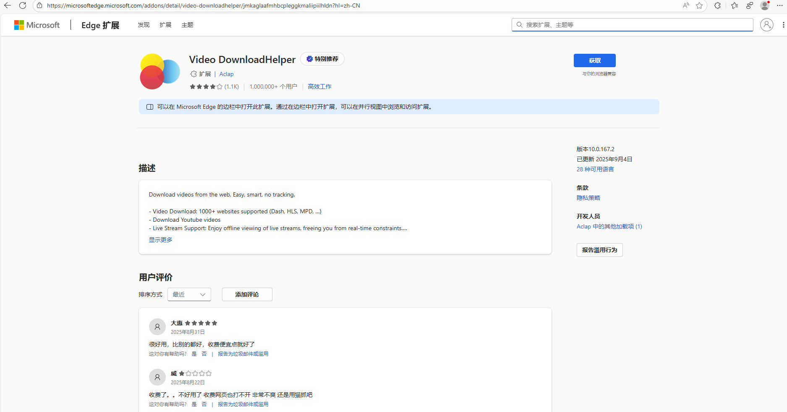The width and height of the screenshot is (787, 412).
Task: Click the Video DownloadHelper extension logo
Action: 160,71
